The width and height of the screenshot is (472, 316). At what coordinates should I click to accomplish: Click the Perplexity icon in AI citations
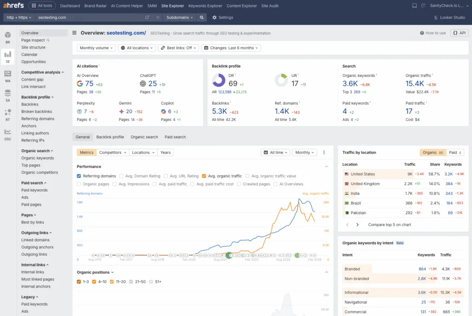[x=77, y=112]
